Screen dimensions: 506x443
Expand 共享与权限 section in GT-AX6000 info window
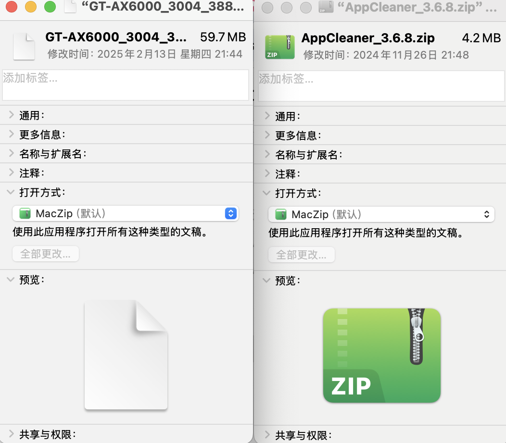point(11,434)
